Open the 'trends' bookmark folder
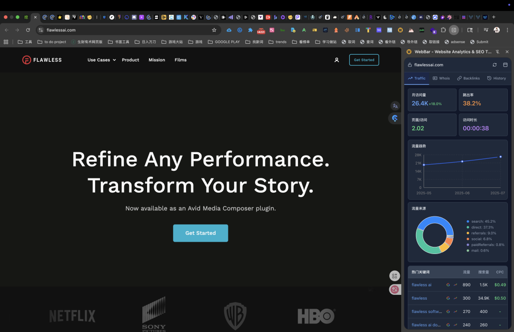 tap(277, 42)
